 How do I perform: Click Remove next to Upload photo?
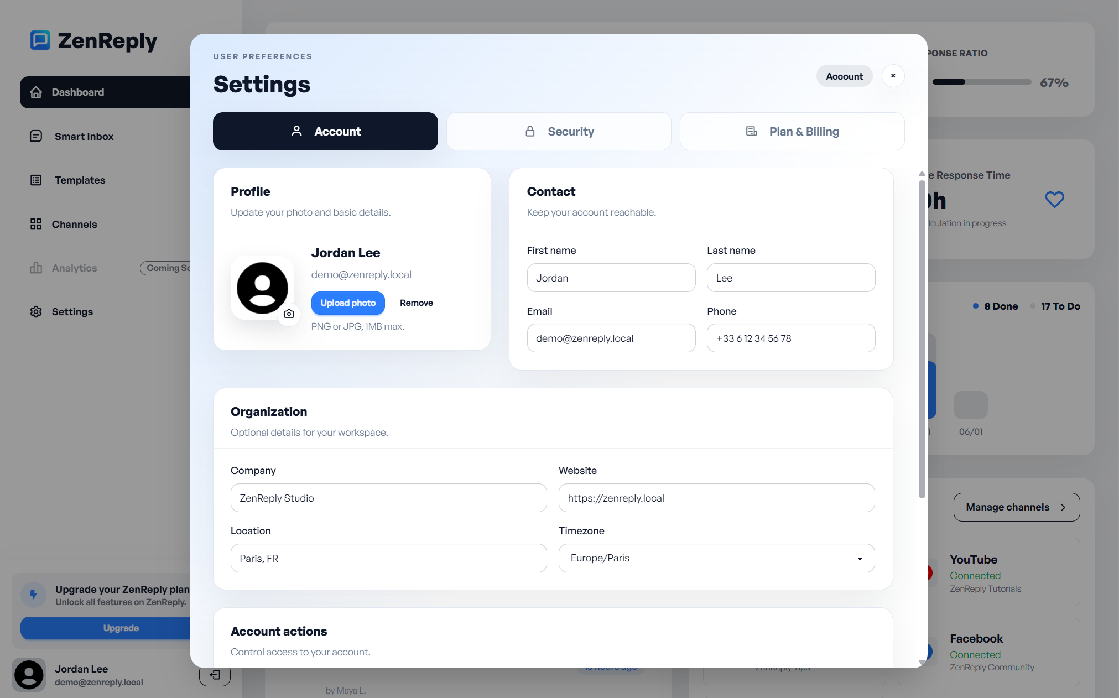pyautogui.click(x=416, y=303)
